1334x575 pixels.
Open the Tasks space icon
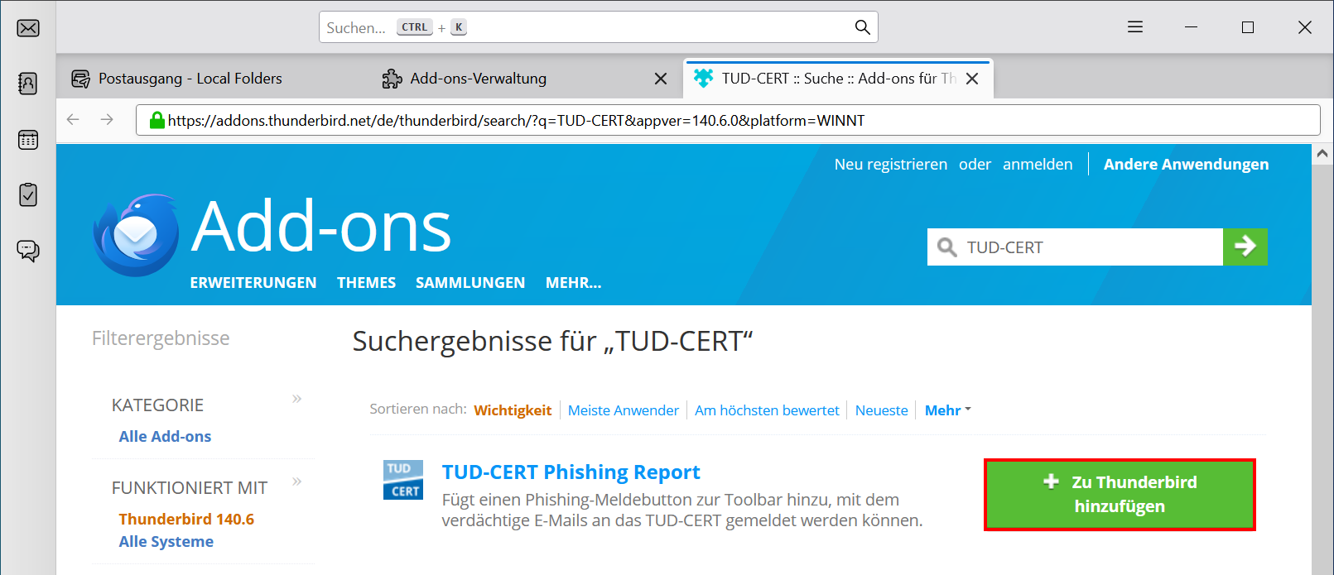(x=28, y=195)
